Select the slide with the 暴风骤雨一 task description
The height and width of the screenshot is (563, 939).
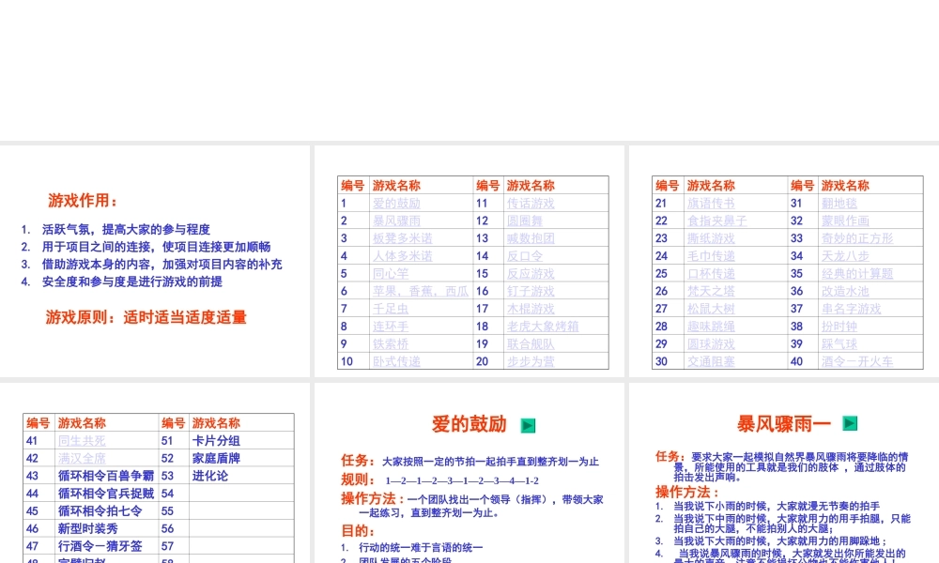click(x=784, y=473)
